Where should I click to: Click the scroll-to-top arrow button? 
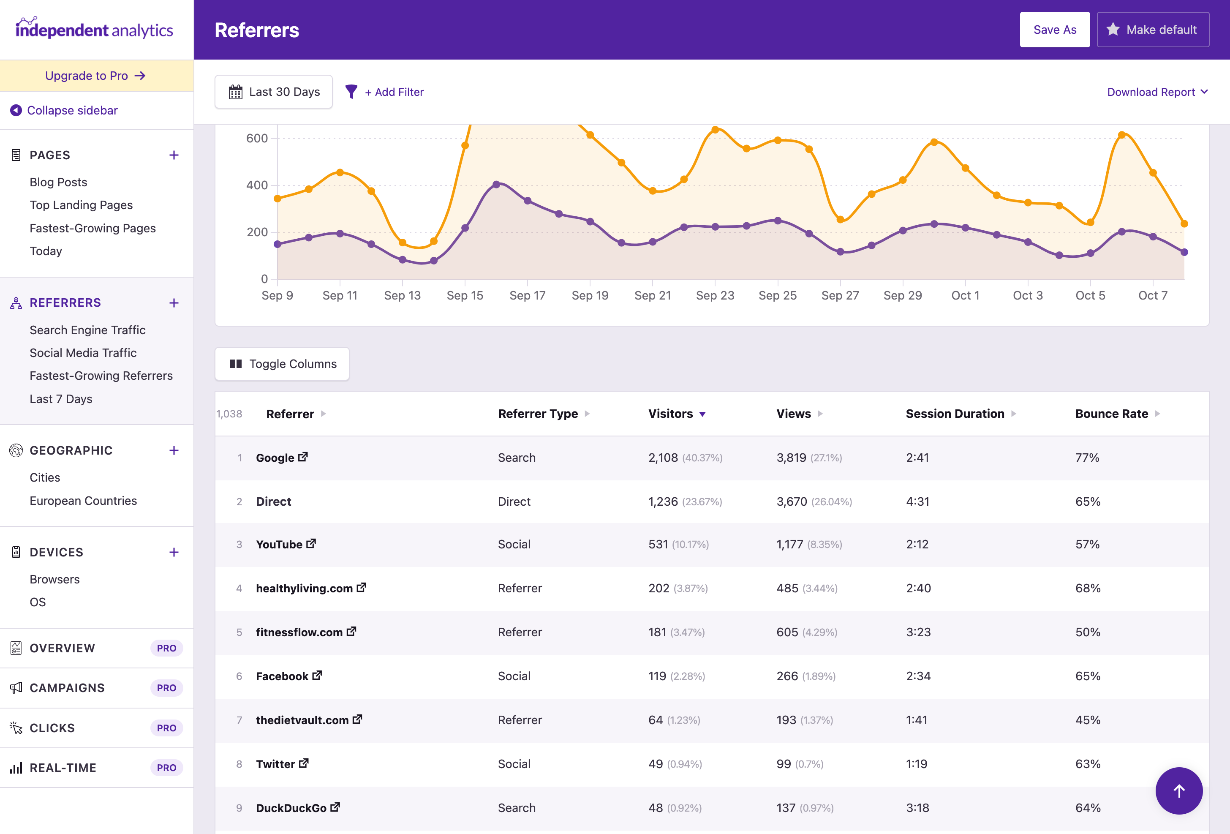coord(1178,790)
